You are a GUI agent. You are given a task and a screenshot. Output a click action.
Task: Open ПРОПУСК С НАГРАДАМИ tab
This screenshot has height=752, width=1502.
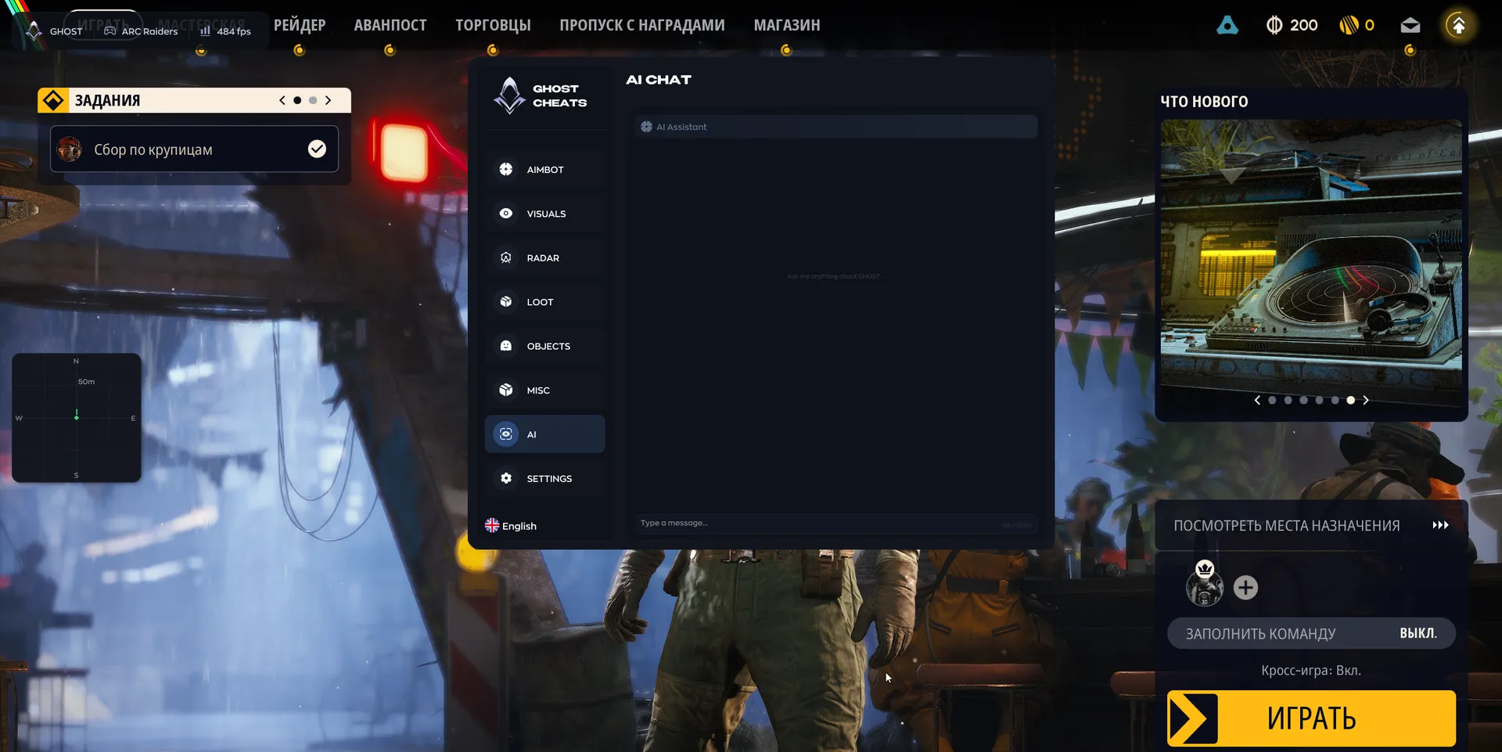pyautogui.click(x=642, y=25)
